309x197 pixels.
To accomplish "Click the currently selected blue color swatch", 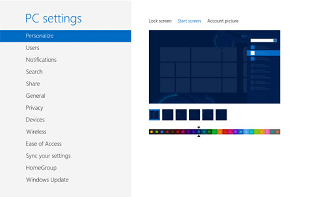I will [199, 131].
